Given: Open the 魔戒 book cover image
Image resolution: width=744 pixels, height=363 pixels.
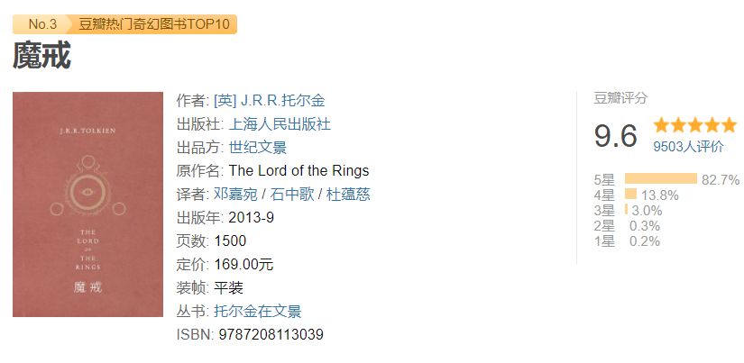Looking at the screenshot, I should [87, 204].
